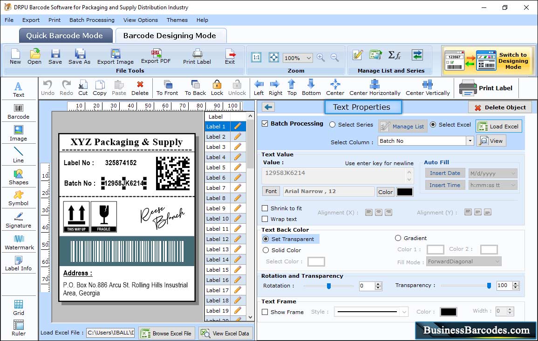Click the fit-to-window zoom icon

point(274,57)
